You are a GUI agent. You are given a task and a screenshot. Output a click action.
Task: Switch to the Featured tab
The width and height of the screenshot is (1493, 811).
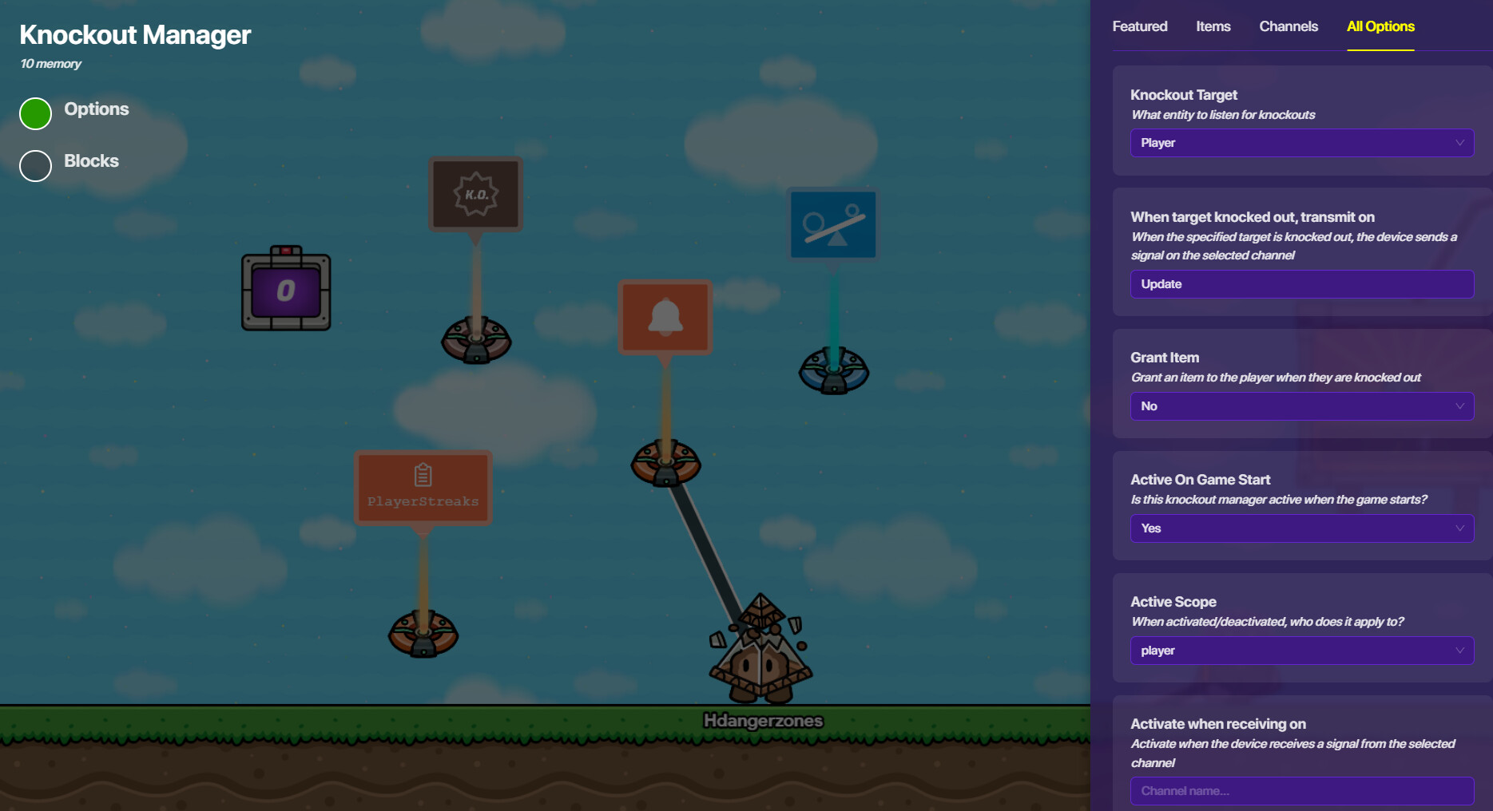[x=1139, y=26]
